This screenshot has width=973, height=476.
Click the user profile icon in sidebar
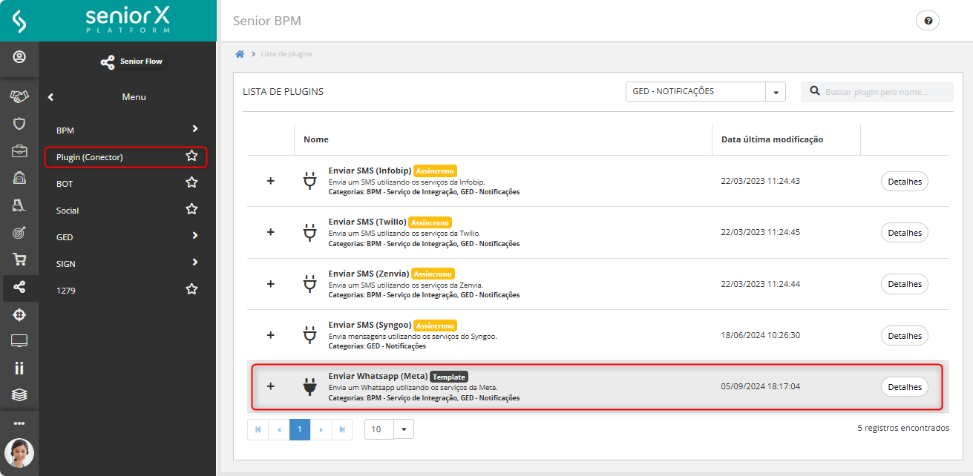19,56
